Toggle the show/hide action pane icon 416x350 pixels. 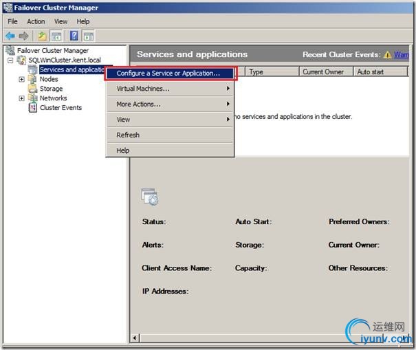88,36
